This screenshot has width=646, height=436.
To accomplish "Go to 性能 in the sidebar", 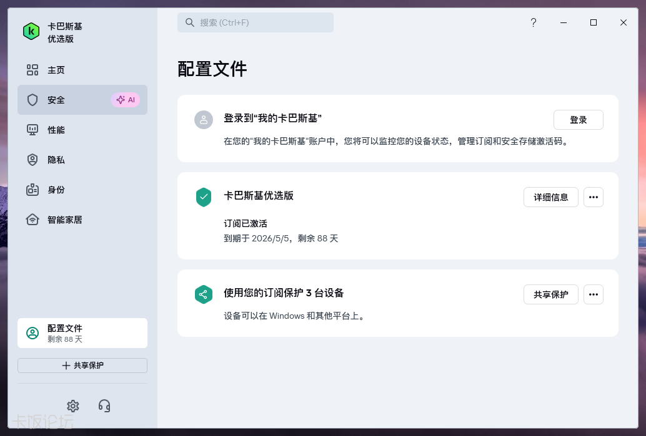I will click(x=56, y=130).
